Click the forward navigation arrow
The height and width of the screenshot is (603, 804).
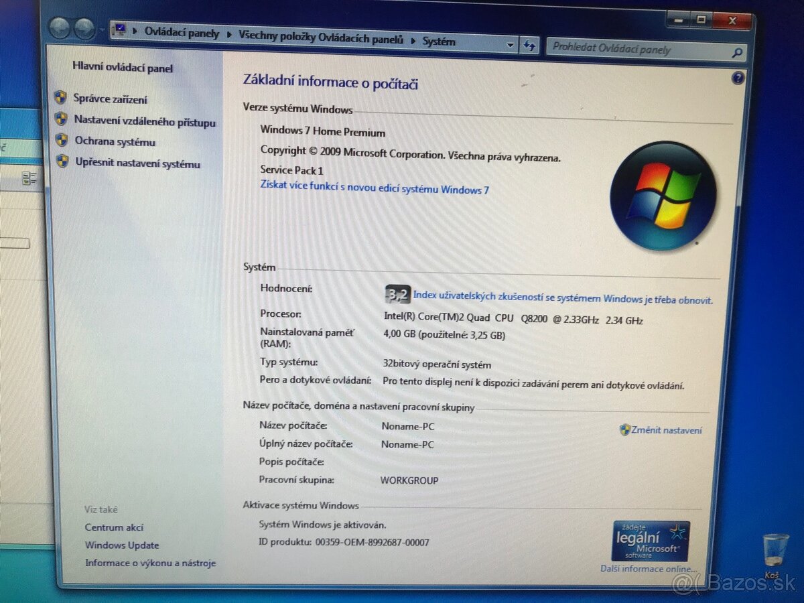[83, 29]
